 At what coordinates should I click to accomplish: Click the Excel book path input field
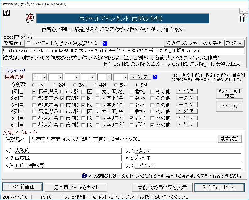tap(123, 51)
